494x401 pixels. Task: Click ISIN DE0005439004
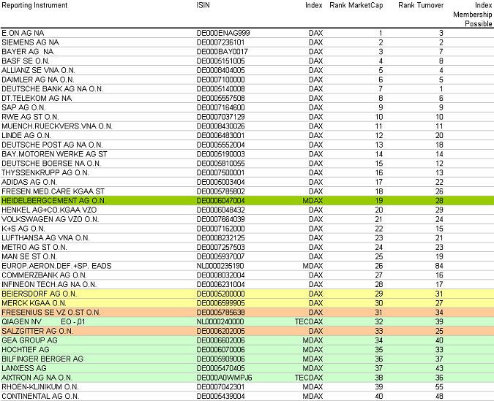220,397
